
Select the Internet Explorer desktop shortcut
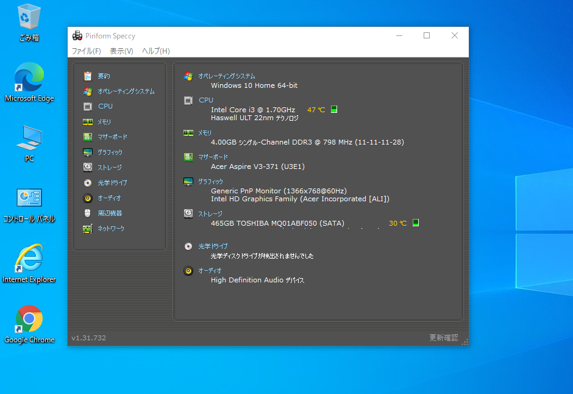[x=29, y=264]
